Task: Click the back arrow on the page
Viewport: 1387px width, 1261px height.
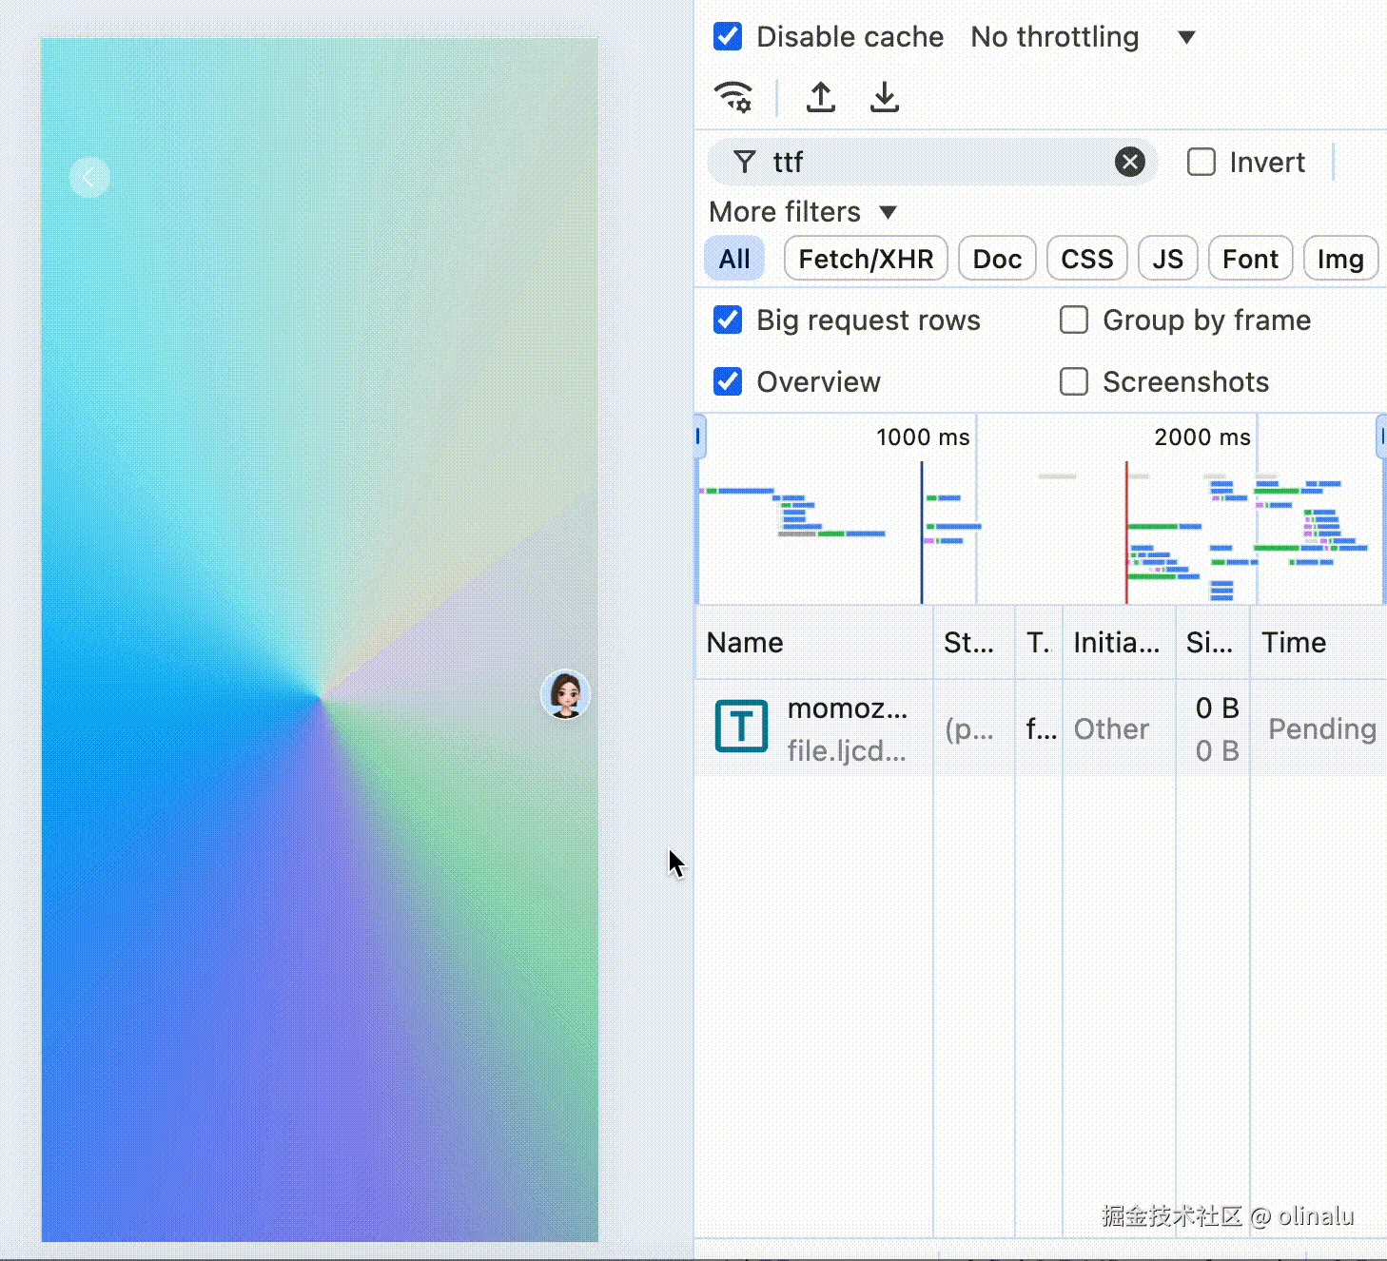Action: pyautogui.click(x=89, y=177)
